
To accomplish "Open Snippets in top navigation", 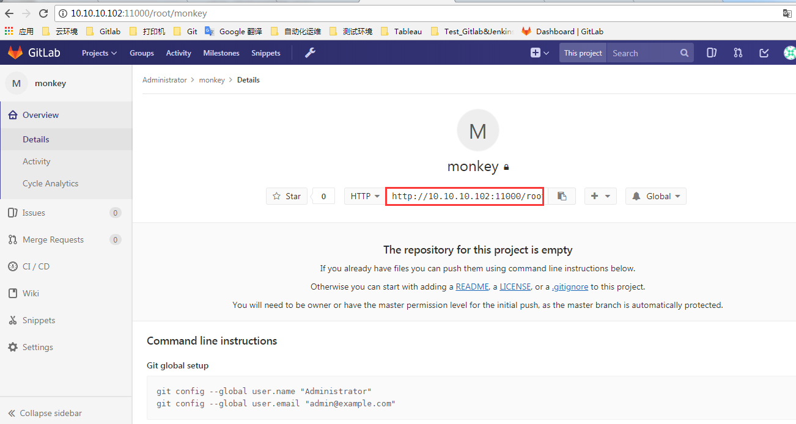I will coord(266,53).
